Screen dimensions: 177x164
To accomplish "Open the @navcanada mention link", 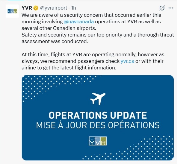I will point(79,22).
